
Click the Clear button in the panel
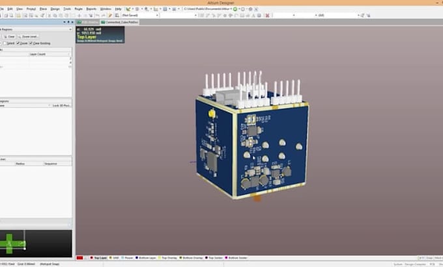(x=9, y=36)
